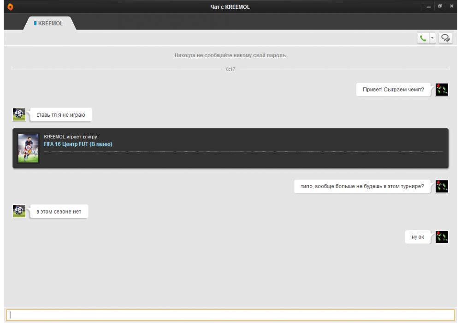Open the call options dropdown arrow
Viewport: 461px width, 323px height.
(x=432, y=38)
